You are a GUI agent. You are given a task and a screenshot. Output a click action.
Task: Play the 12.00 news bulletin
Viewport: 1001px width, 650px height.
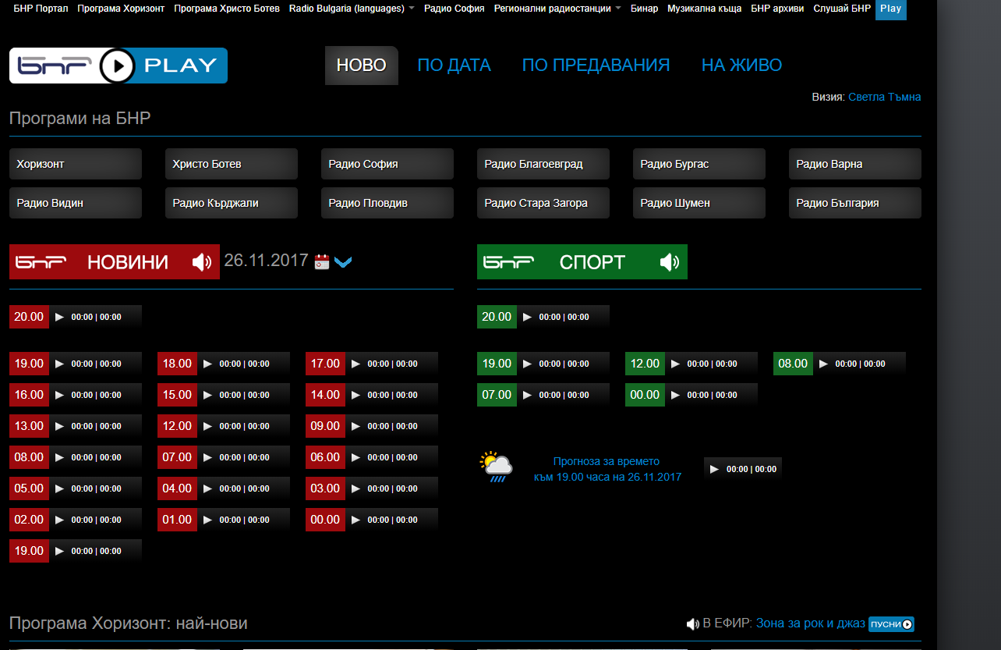point(207,426)
